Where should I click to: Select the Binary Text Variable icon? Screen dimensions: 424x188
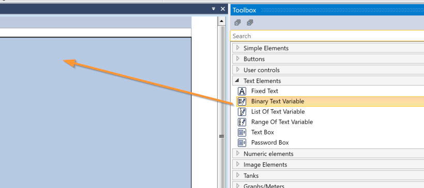coord(242,101)
